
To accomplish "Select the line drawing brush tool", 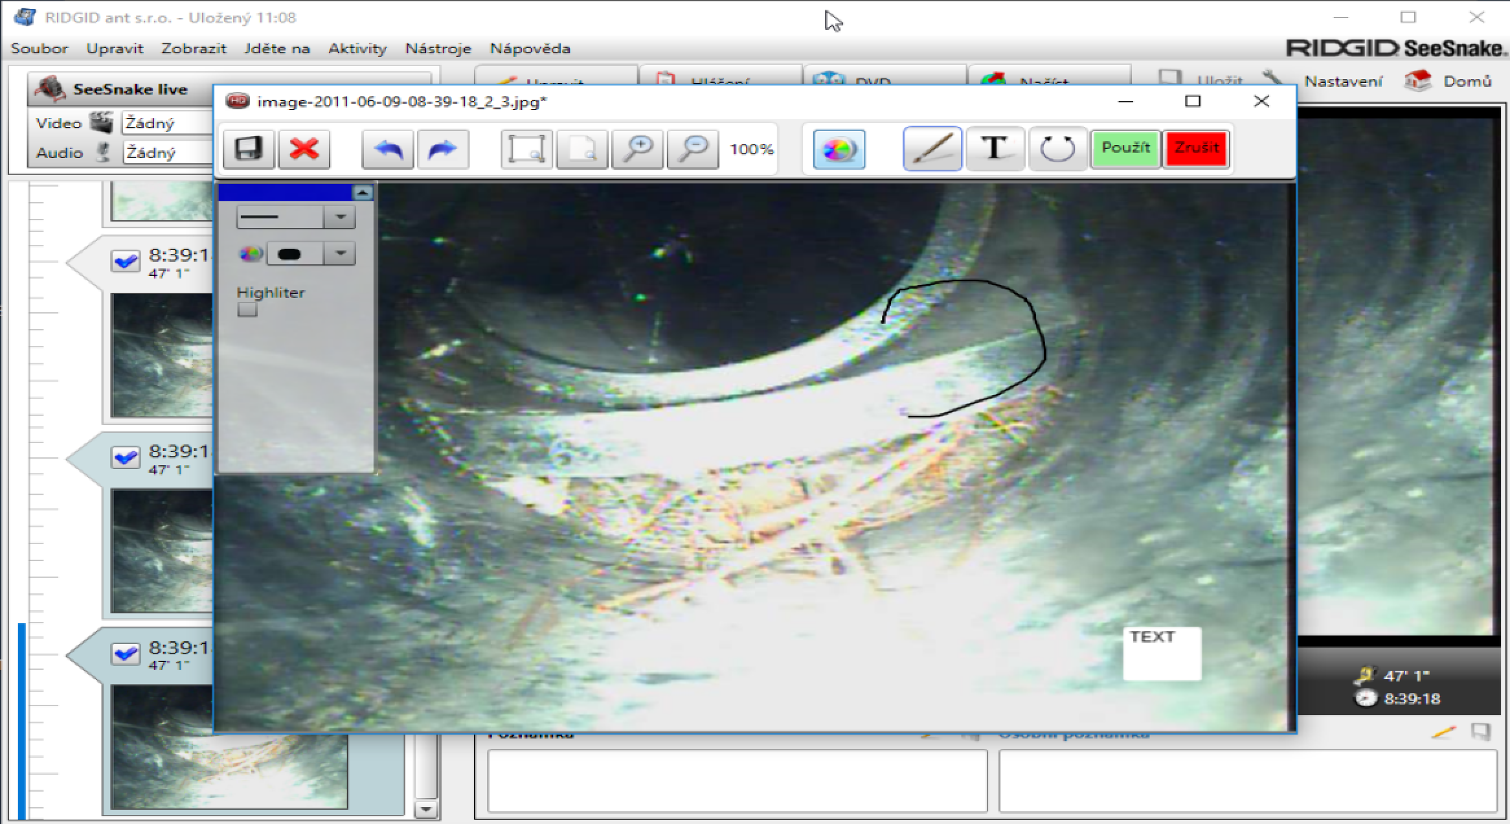I will click(932, 148).
